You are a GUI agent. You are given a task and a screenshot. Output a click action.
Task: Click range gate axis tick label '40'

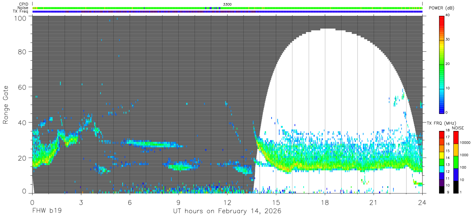[23, 122]
